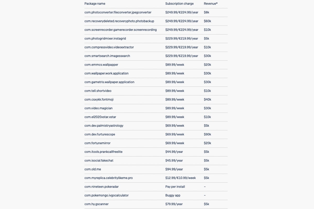Select com.screenrecorder.gamerecorder.screenrecording entry
The image size is (314, 209).
coord(120,30)
